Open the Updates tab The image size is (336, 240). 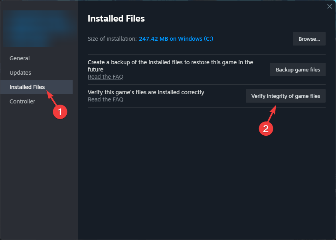tap(20, 72)
